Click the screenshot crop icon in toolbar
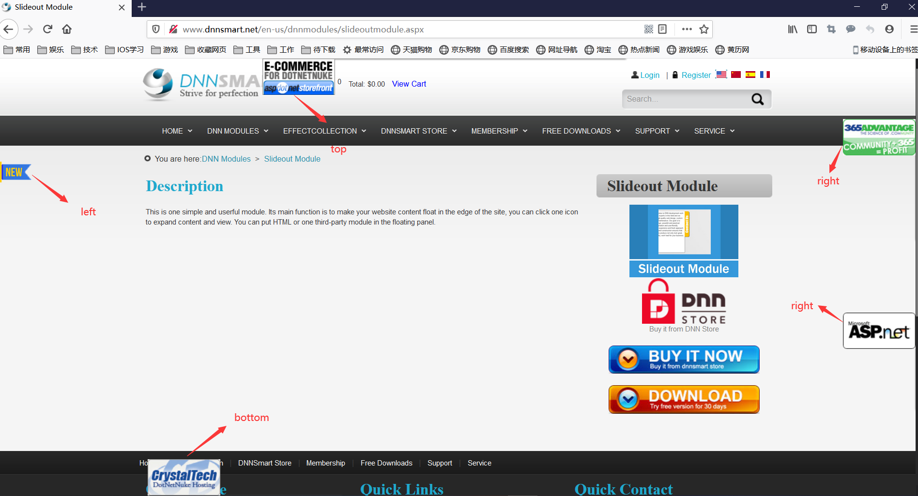Screen dimensions: 918x496 tap(831, 29)
